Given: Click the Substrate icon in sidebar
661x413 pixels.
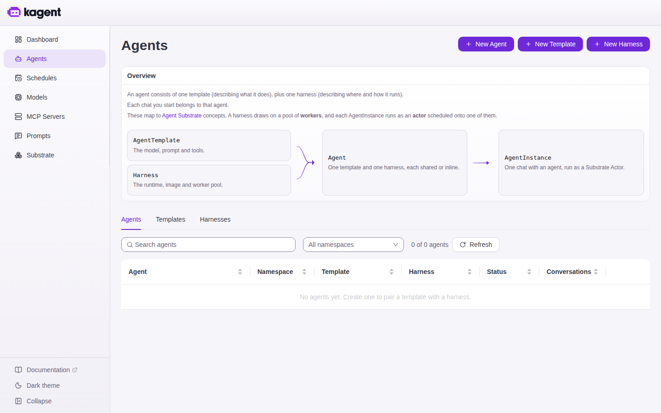Looking at the screenshot, I should pos(18,155).
